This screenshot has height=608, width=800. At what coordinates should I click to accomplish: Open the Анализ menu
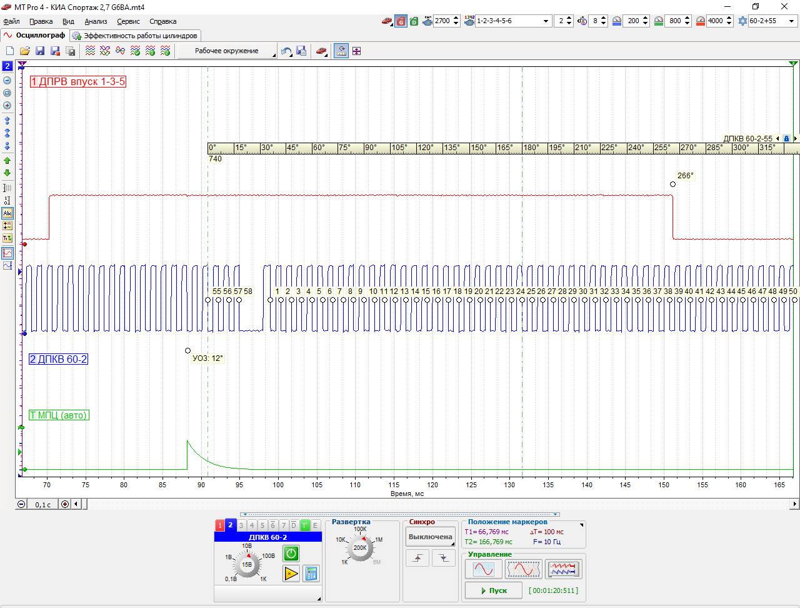[96, 21]
